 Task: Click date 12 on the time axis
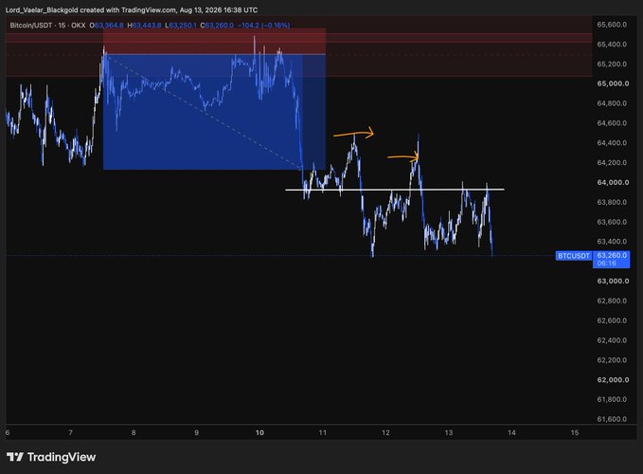pyautogui.click(x=385, y=432)
